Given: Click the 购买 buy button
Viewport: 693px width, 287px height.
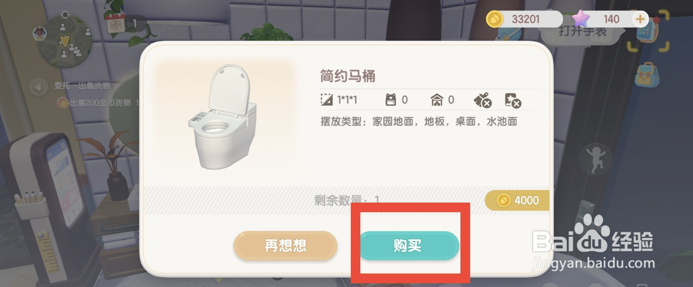Looking at the screenshot, I should [409, 245].
